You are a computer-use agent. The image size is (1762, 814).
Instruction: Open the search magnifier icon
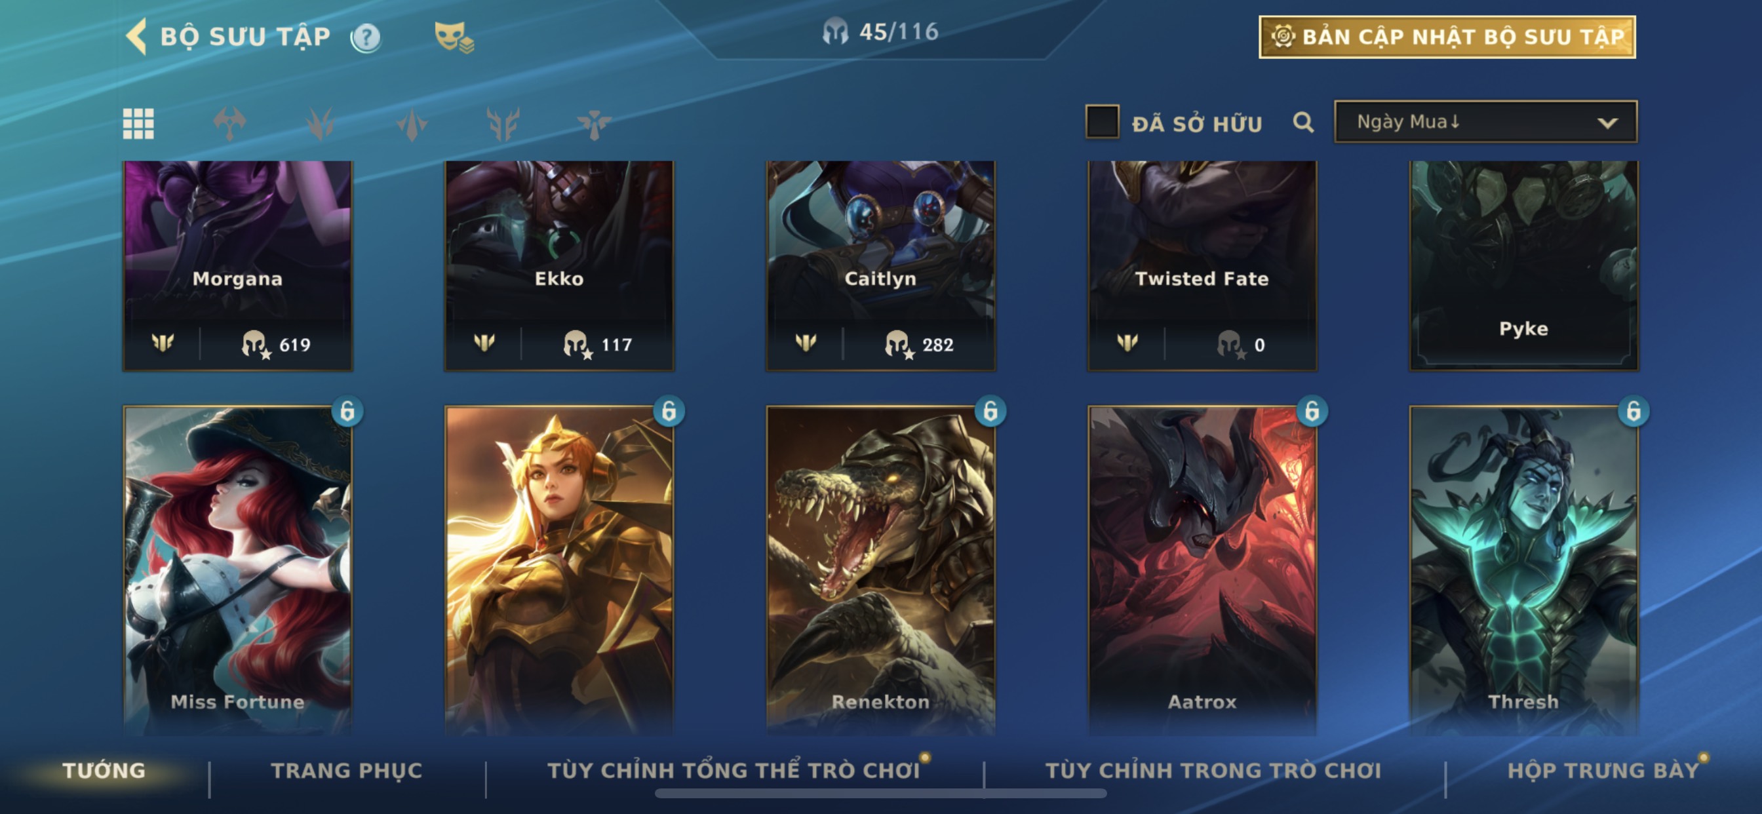coord(1303,123)
